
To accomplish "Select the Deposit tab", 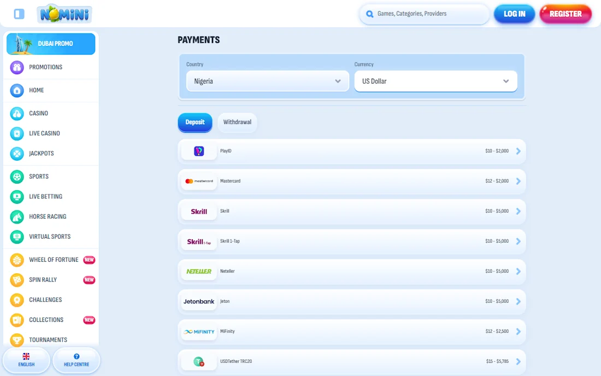I will pyautogui.click(x=195, y=122).
